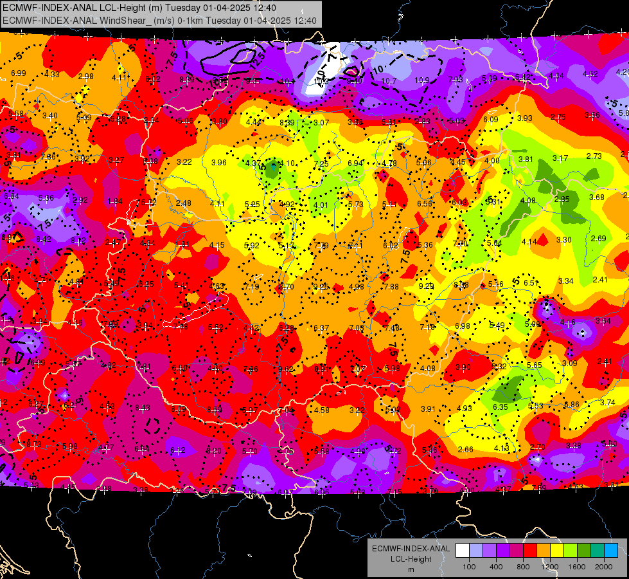The height and width of the screenshot is (579, 629).
Task: Click the 800 legend tick label
Action: 523,567
